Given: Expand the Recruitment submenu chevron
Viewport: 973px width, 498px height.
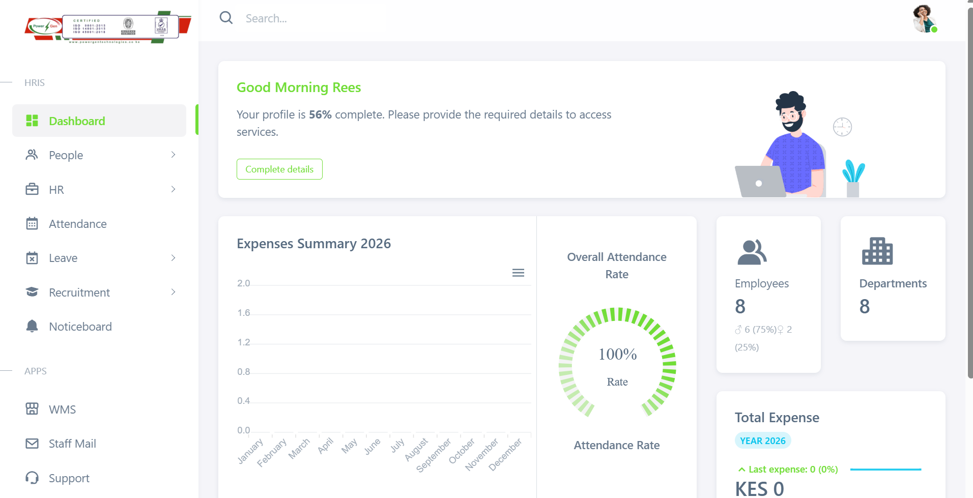Looking at the screenshot, I should pos(173,292).
